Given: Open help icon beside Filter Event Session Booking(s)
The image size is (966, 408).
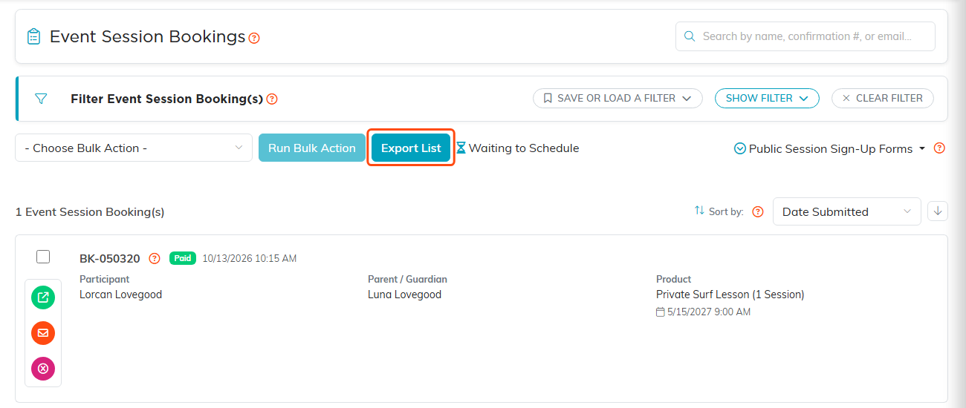Looking at the screenshot, I should pos(272,99).
